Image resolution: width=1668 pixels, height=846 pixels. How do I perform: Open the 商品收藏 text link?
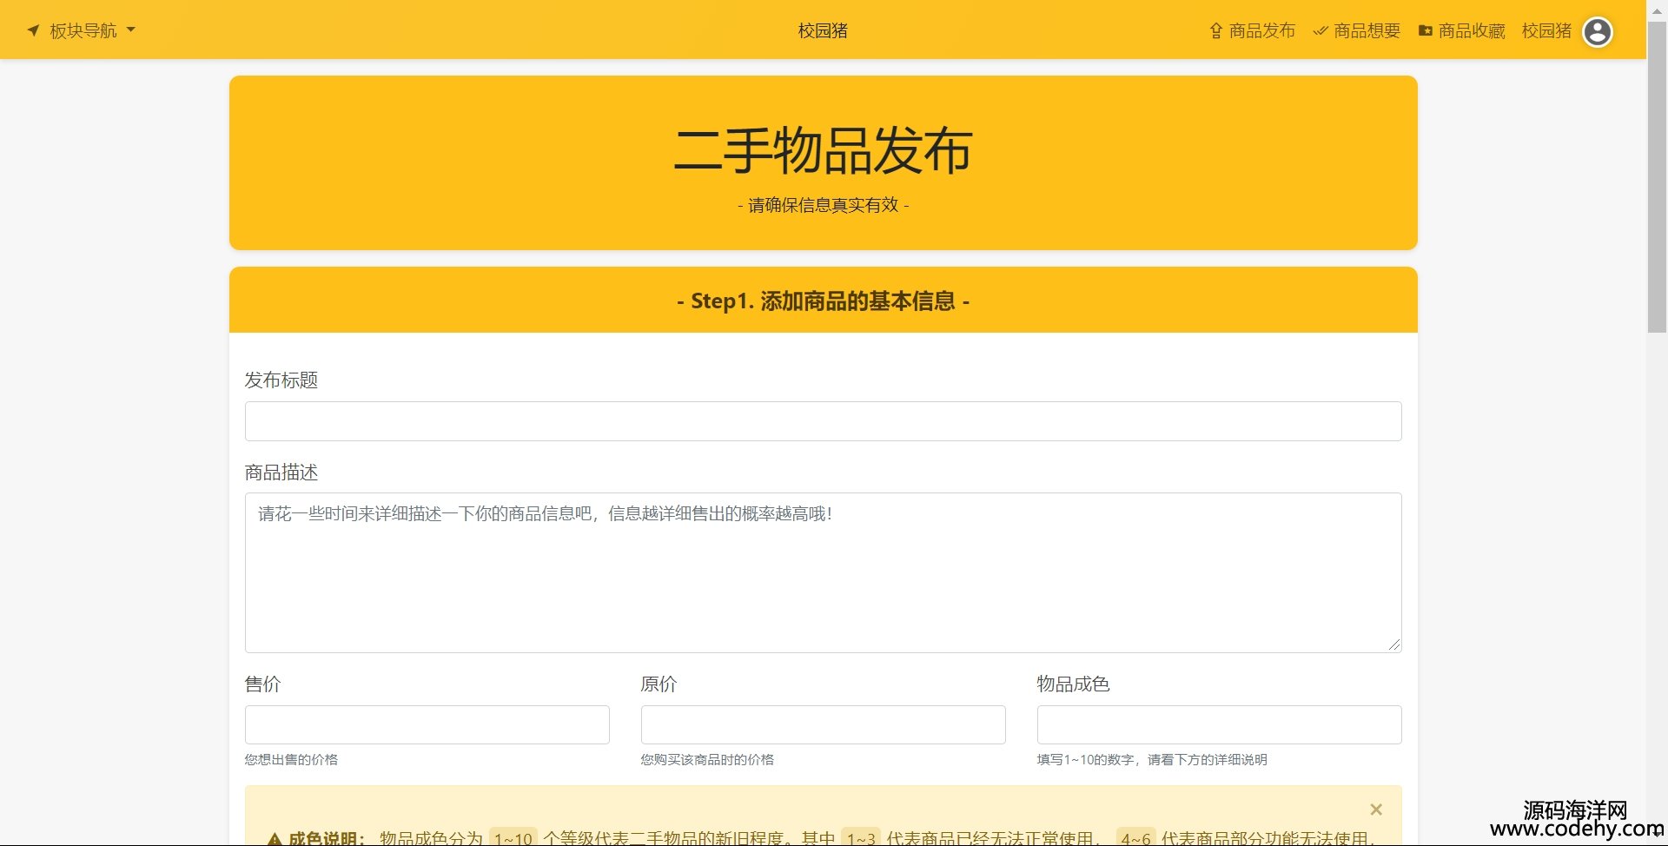point(1471,31)
